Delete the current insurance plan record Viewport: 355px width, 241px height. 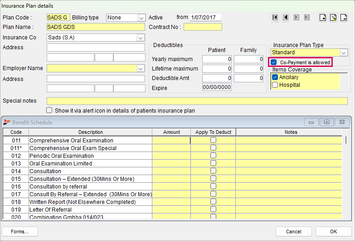344,17
